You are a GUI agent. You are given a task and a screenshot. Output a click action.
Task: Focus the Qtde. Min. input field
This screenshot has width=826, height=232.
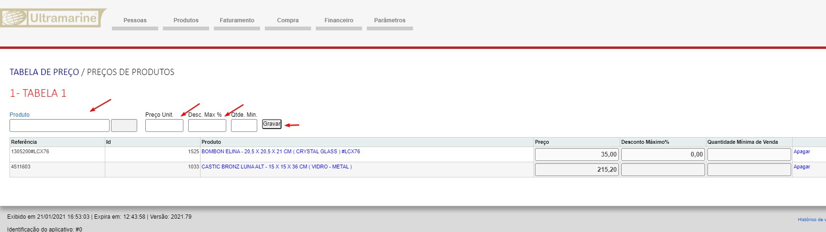(244, 125)
